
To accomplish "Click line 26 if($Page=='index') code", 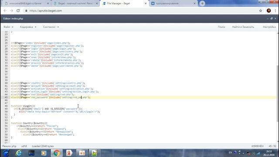I will [x=41, y=43].
